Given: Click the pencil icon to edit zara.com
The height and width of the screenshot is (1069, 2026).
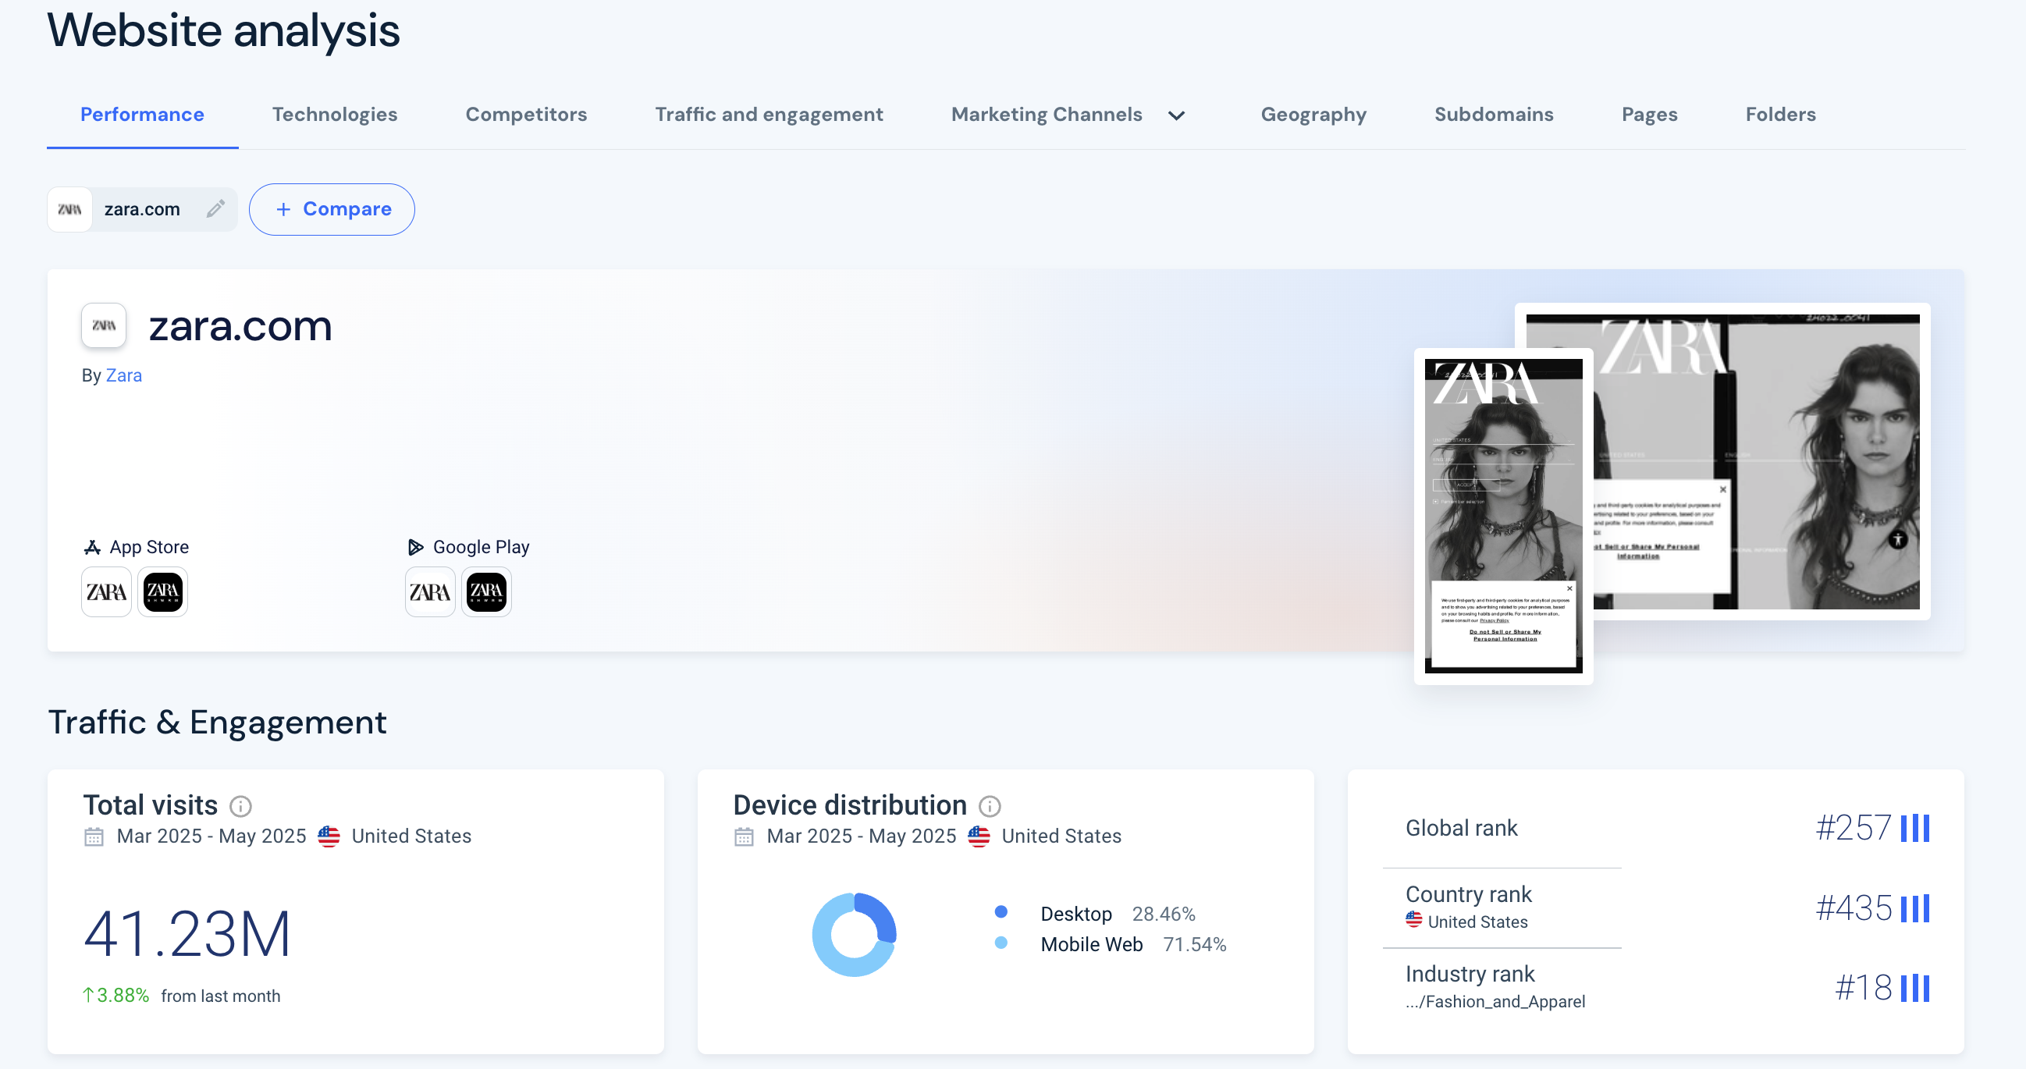Looking at the screenshot, I should coord(215,208).
